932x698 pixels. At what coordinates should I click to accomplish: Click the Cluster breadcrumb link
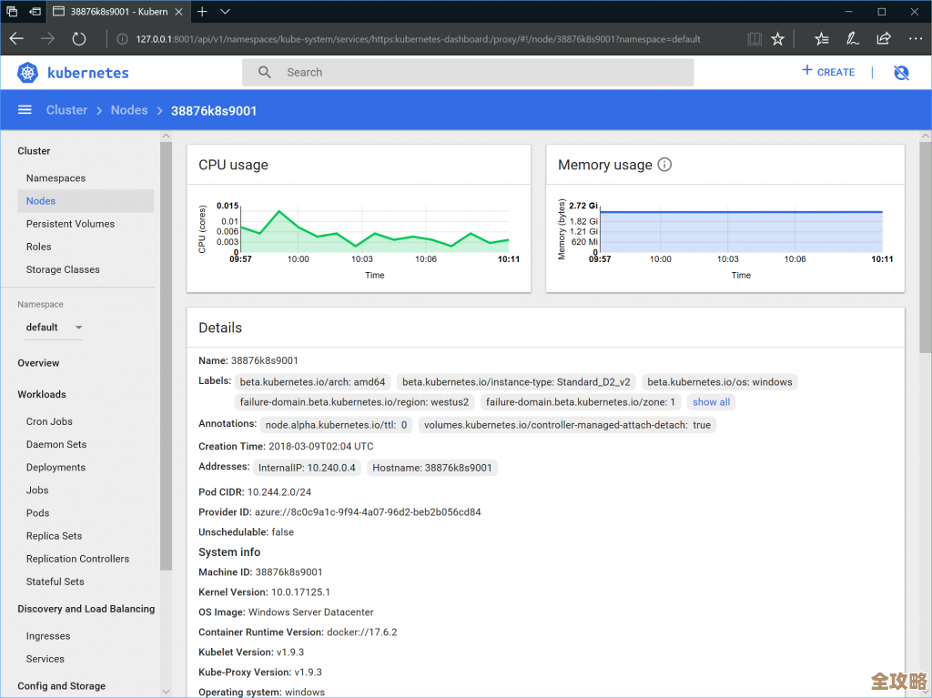(x=66, y=110)
